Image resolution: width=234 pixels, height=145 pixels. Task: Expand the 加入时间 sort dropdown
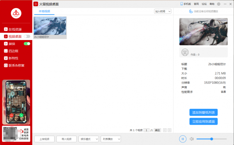tap(163, 11)
